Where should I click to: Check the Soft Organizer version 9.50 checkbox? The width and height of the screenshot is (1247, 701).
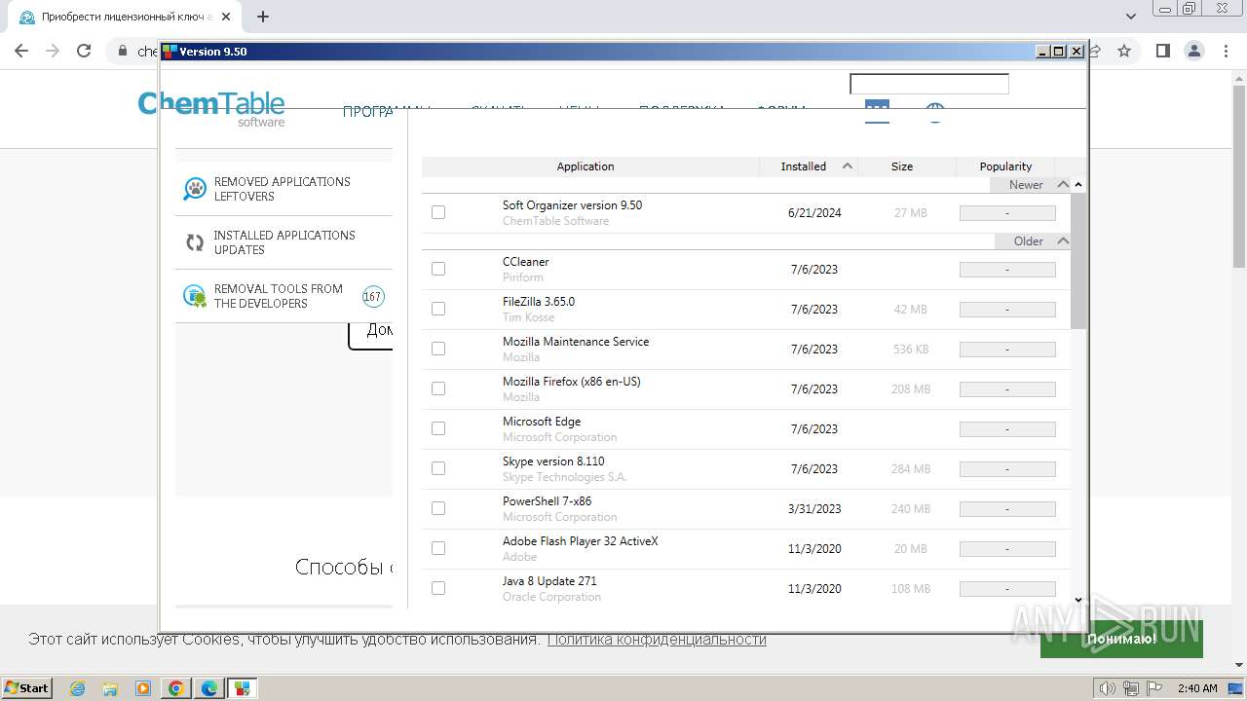438,212
